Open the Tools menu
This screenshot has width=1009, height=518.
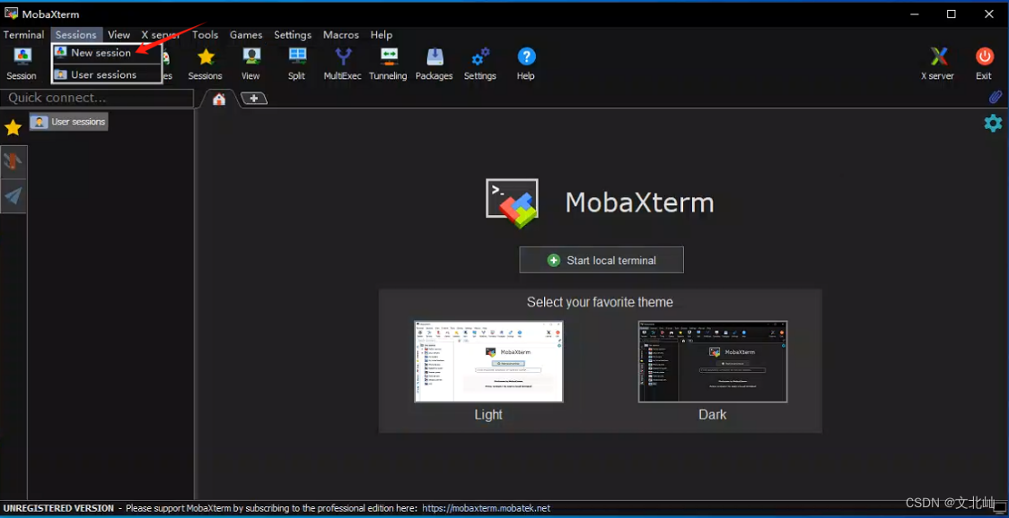[206, 35]
